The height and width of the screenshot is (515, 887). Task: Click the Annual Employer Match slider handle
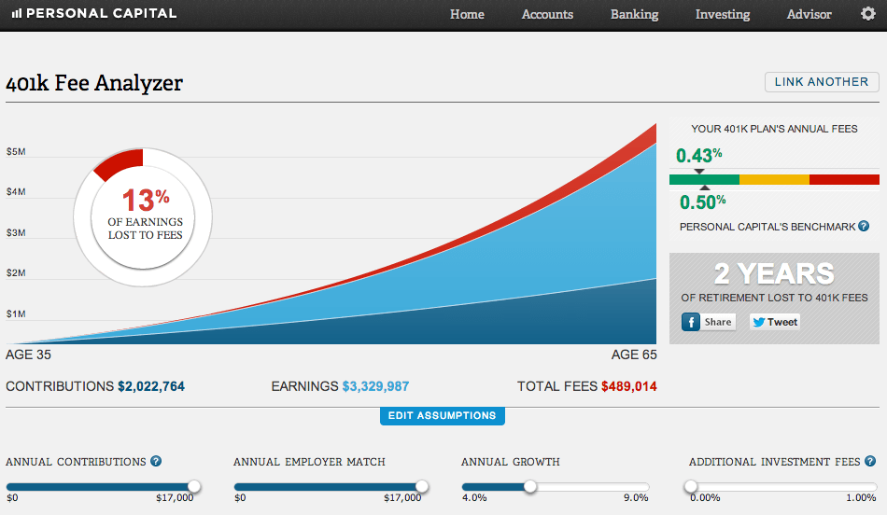(422, 486)
